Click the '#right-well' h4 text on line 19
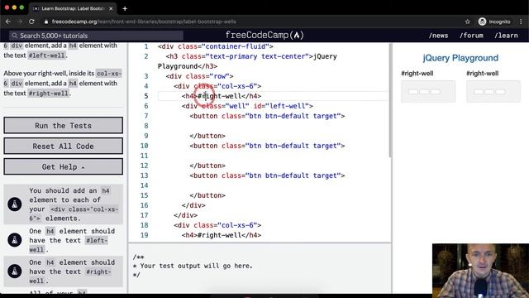 tap(219, 235)
